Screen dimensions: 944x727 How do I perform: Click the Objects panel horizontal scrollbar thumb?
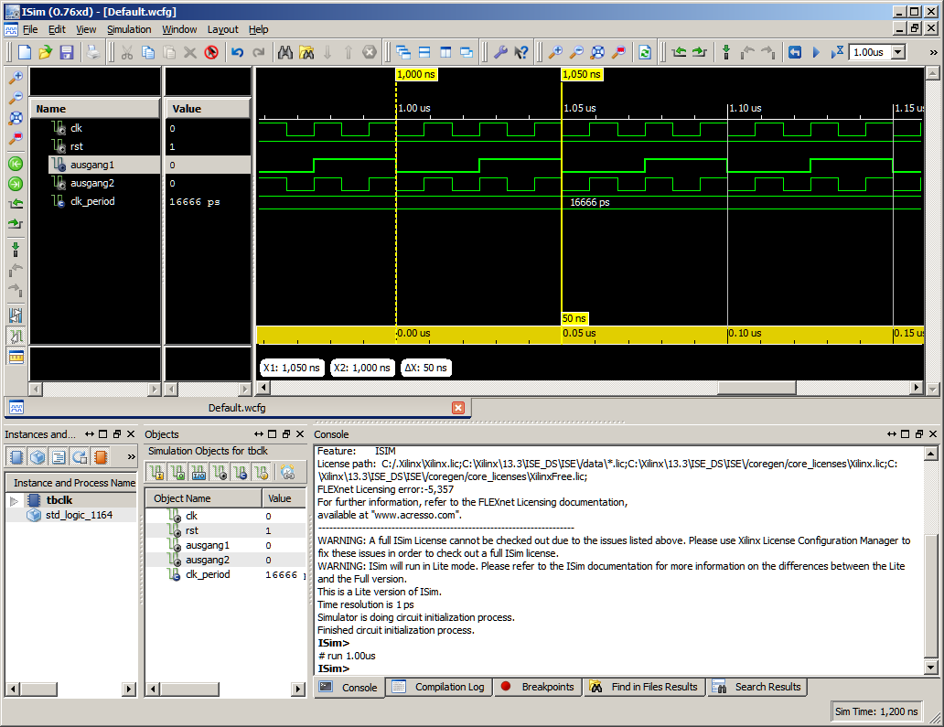(x=189, y=689)
